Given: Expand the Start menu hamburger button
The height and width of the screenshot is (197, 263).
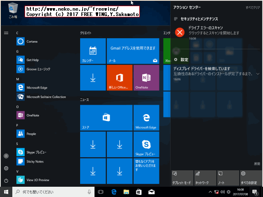Looking at the screenshot, I should click(6, 33).
